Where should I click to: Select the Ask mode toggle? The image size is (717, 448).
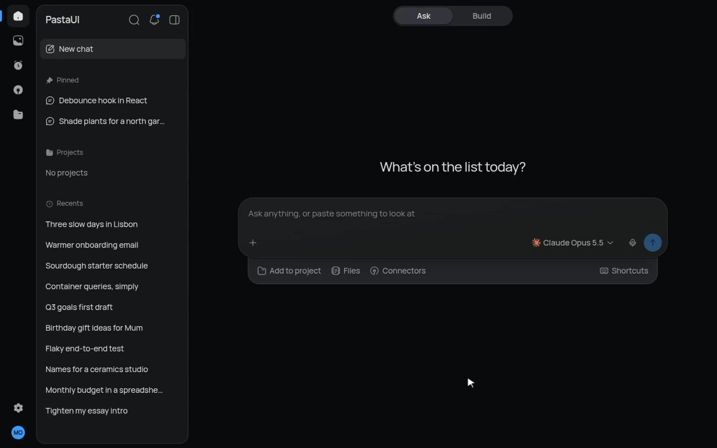click(423, 16)
